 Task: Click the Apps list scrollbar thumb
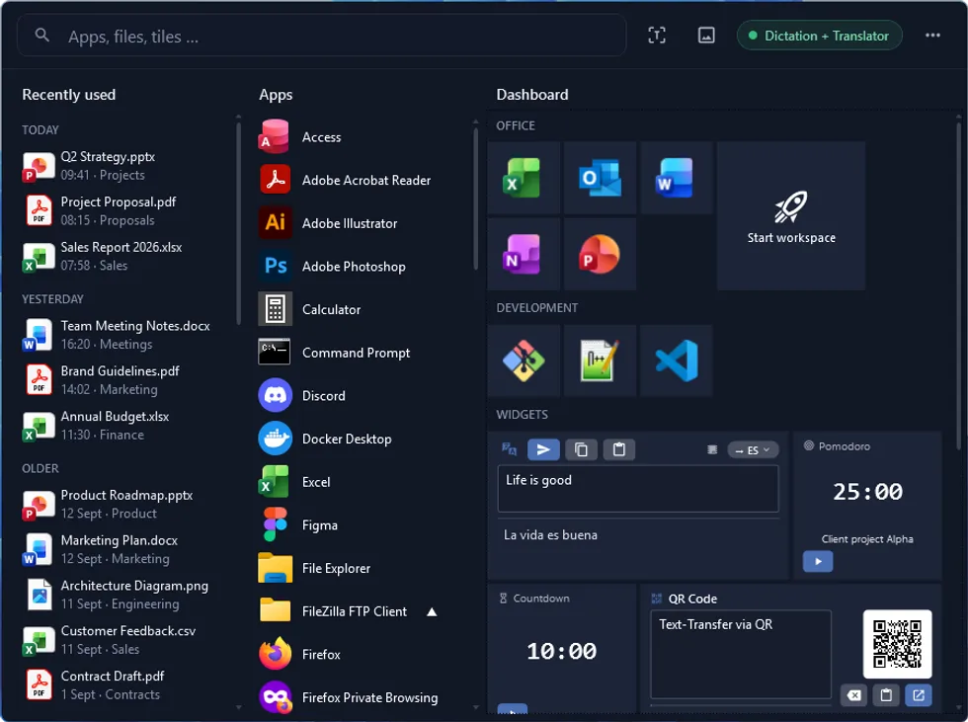pos(475,199)
